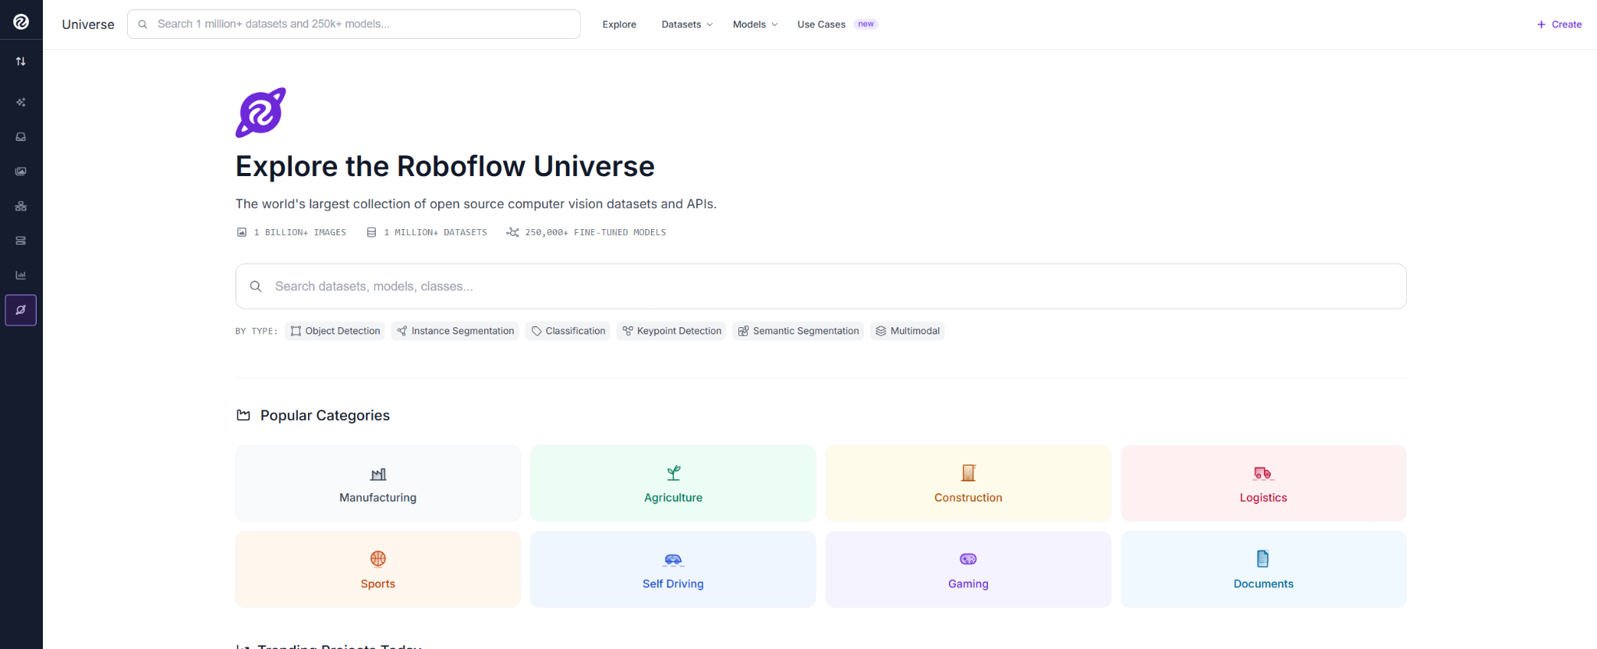Click the Roboflow logo in the sidebar
Screen dimensions: 1597x649
click(21, 22)
